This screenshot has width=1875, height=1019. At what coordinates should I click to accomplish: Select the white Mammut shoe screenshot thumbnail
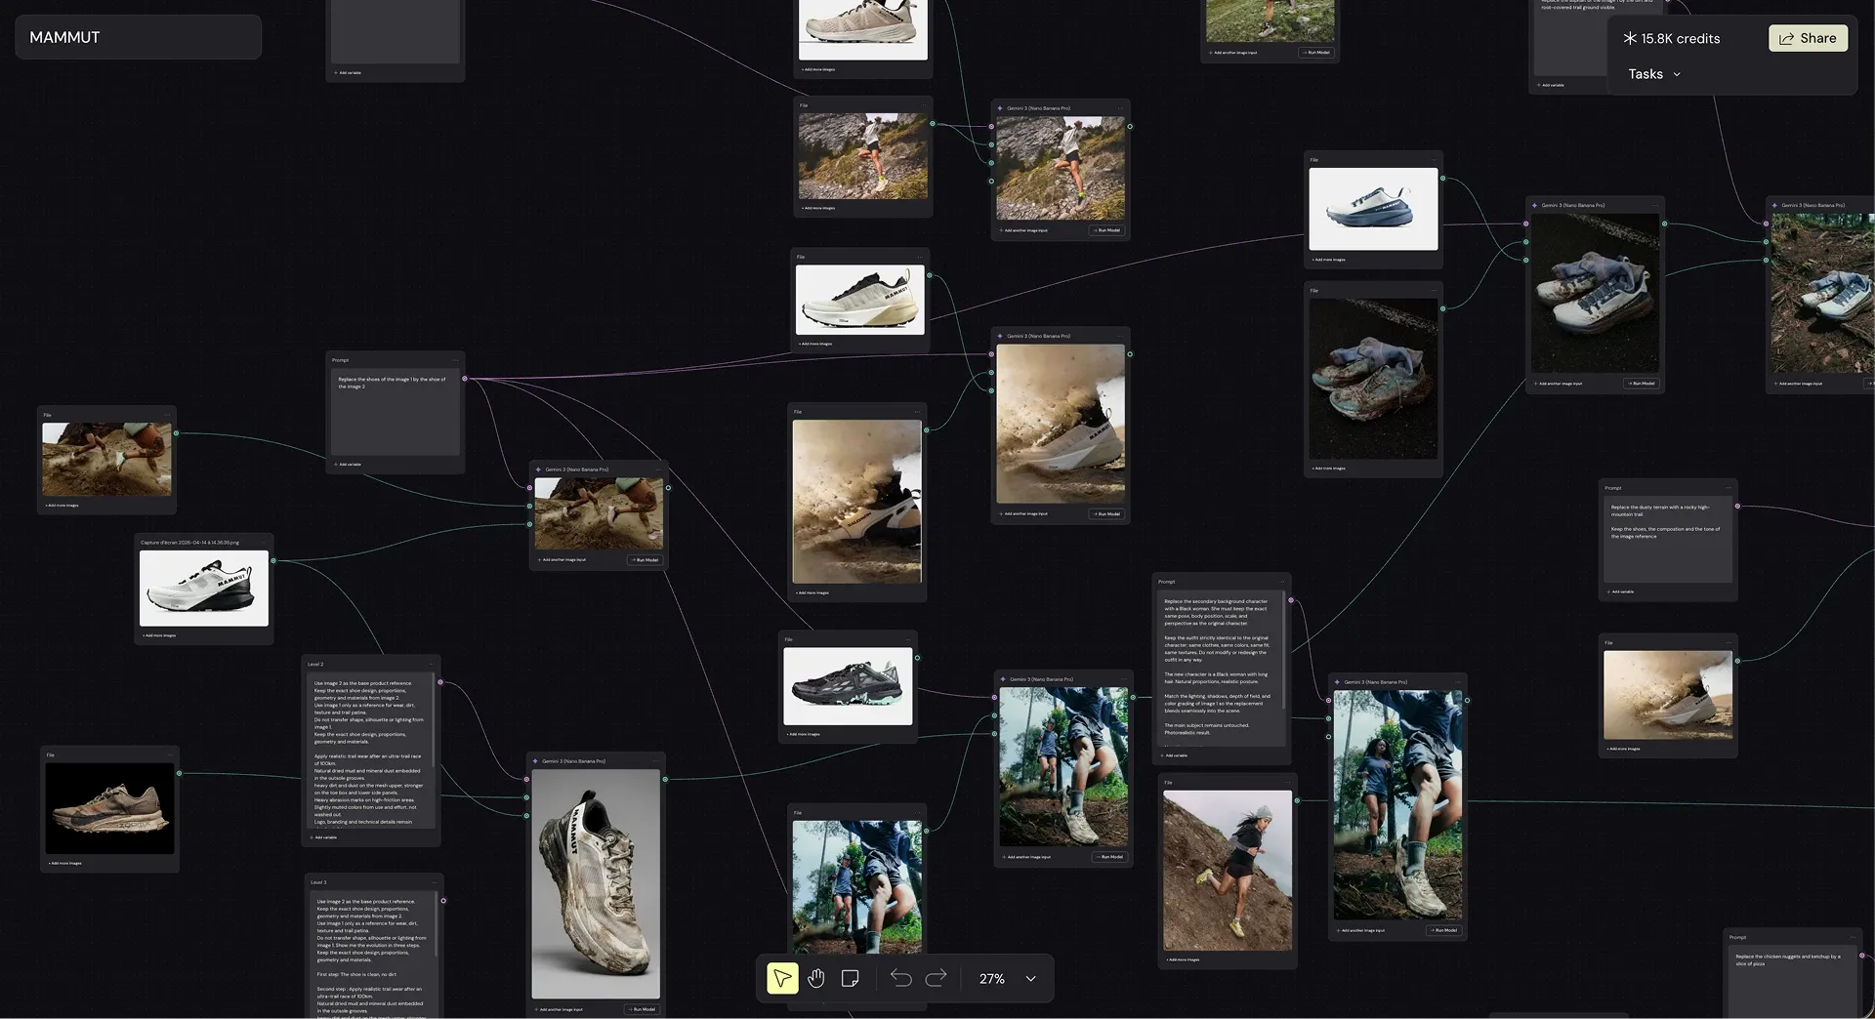[x=204, y=588]
